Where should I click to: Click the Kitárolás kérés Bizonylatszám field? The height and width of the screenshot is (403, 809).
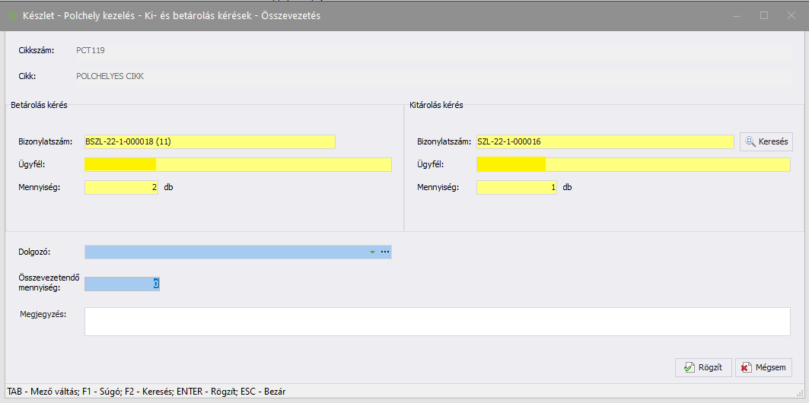click(x=605, y=141)
